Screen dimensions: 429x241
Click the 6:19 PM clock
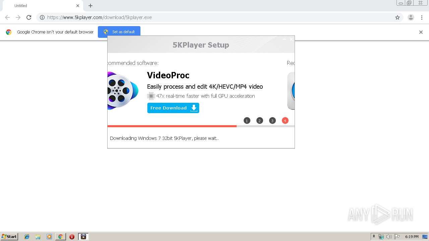coord(412,237)
